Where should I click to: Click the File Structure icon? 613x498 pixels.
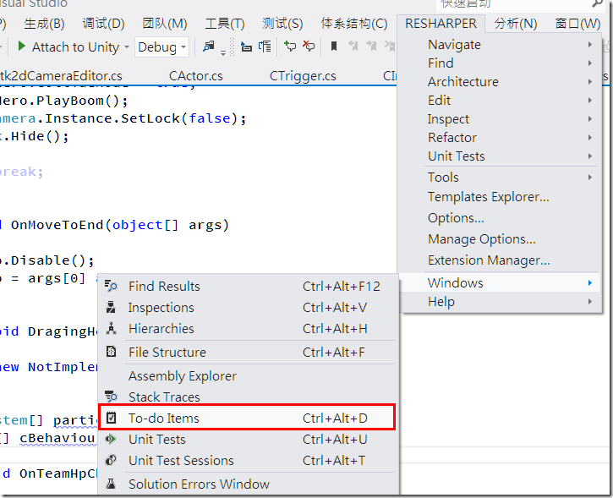[x=111, y=352]
